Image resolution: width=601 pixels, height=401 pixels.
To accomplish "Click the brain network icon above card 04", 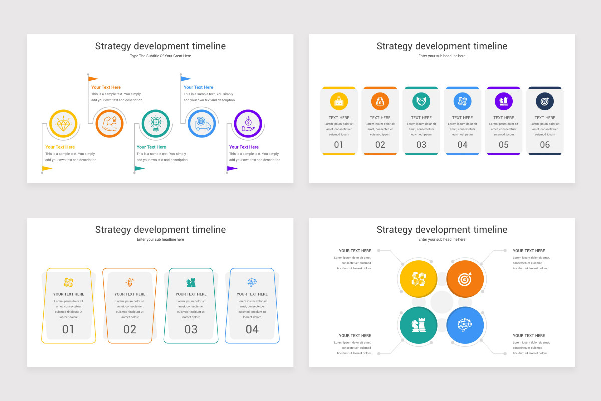I will tap(252, 282).
